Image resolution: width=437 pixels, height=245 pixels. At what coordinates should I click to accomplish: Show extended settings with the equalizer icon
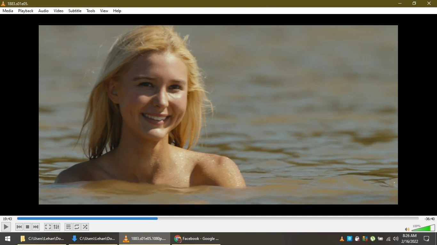point(56,227)
